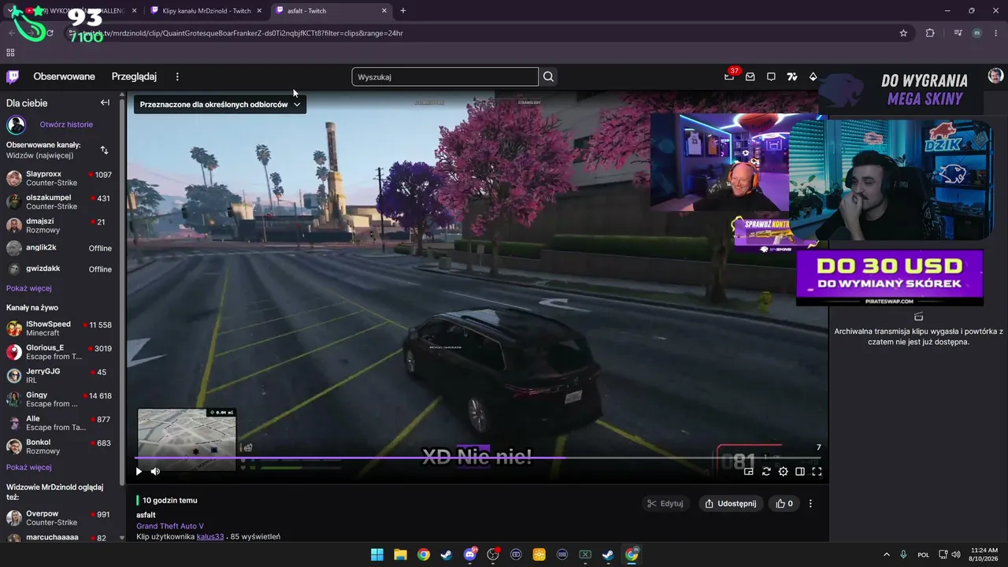Switch to the asfalt - Twitch tab
The image size is (1008, 567).
tap(331, 10)
